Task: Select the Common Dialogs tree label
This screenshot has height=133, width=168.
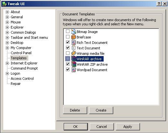Action: pos(23,32)
